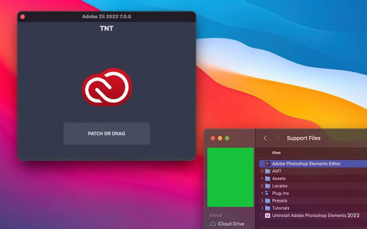Select Uninstall Adobe Photoshop Elements 2022 entry
Image resolution: width=367 pixels, height=229 pixels.
click(x=316, y=216)
